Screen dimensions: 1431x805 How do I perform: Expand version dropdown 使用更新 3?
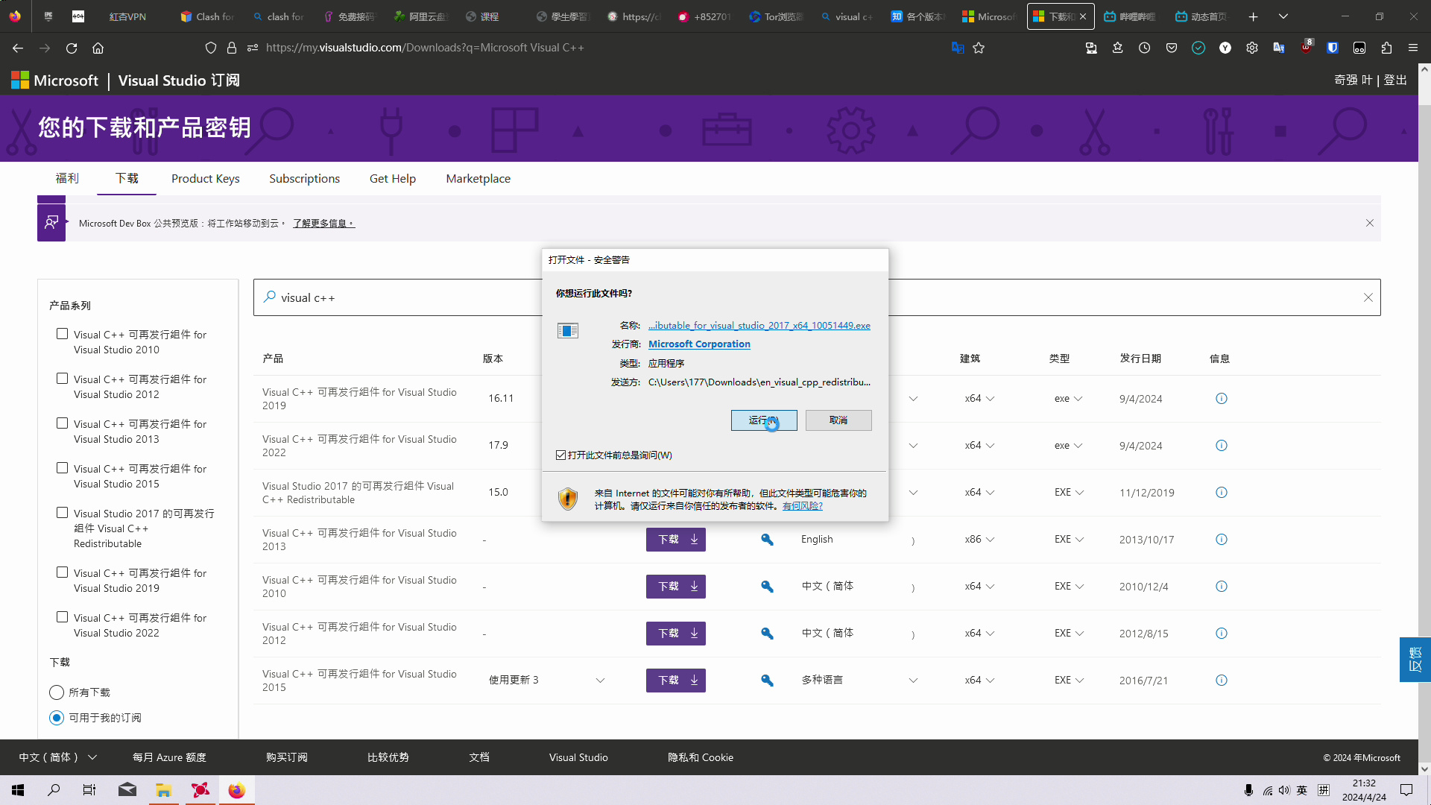point(546,681)
